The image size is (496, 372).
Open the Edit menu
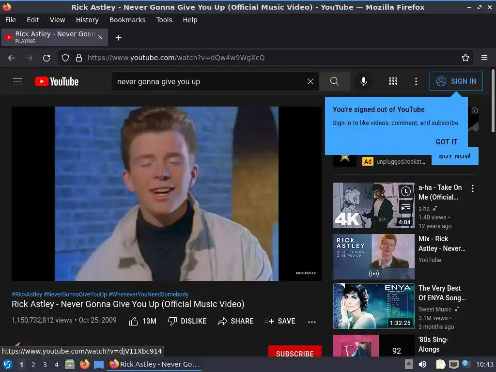point(33,20)
